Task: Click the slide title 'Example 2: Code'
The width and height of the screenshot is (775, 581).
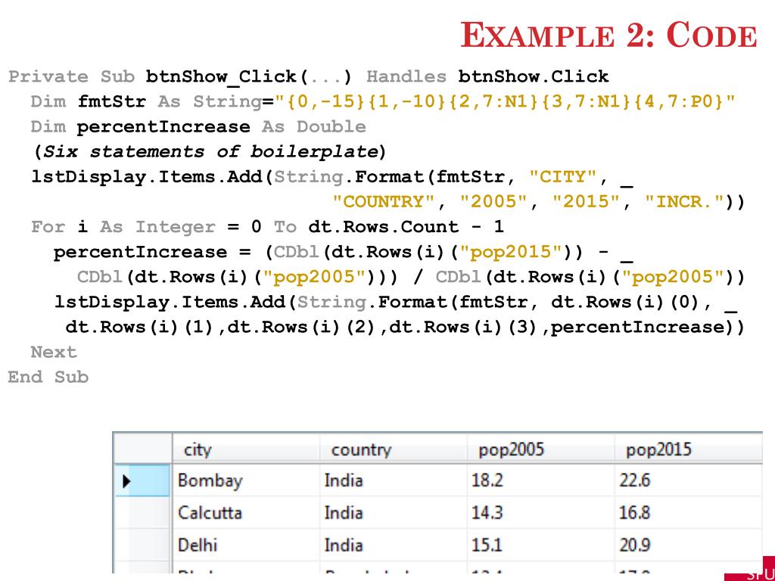Action: (x=608, y=36)
